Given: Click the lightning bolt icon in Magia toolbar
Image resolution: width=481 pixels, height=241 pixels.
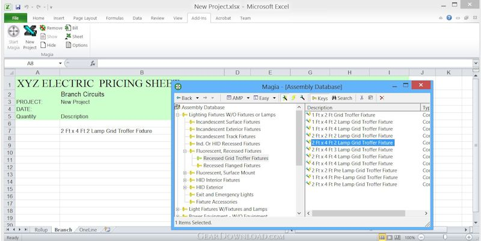Looking at the screenshot, I should tap(293, 98).
